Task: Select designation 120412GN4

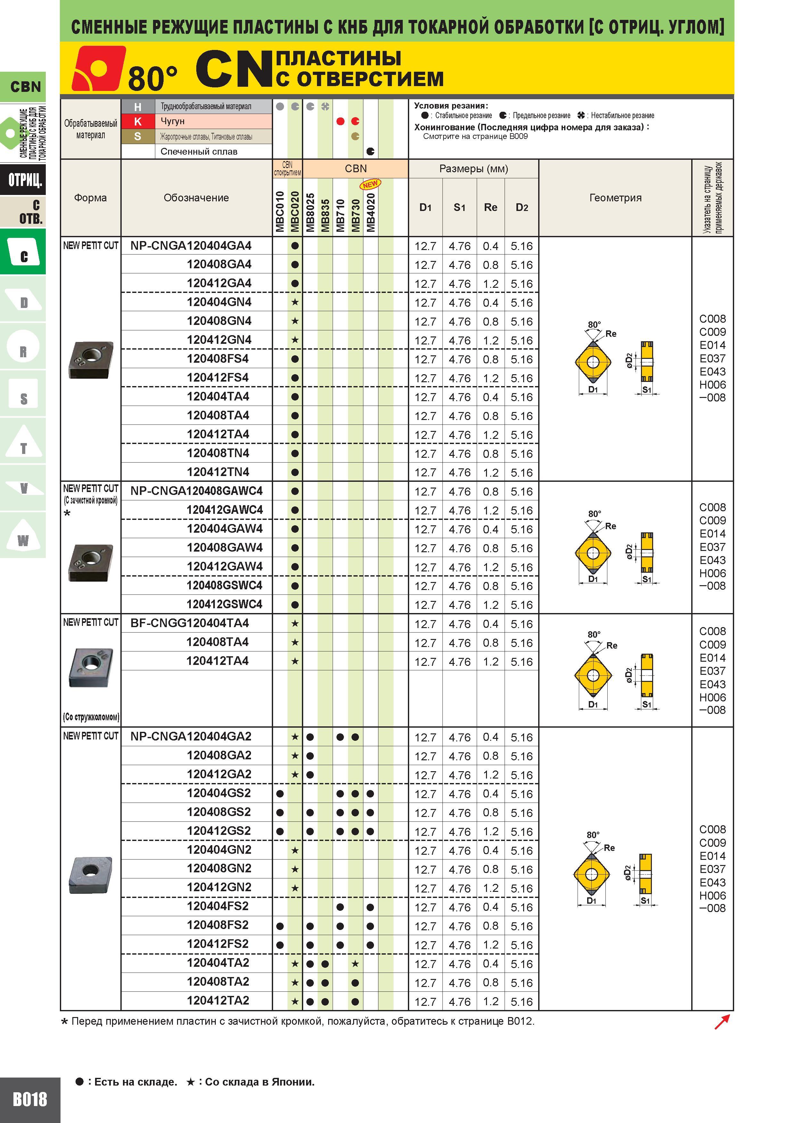Action: point(219,340)
